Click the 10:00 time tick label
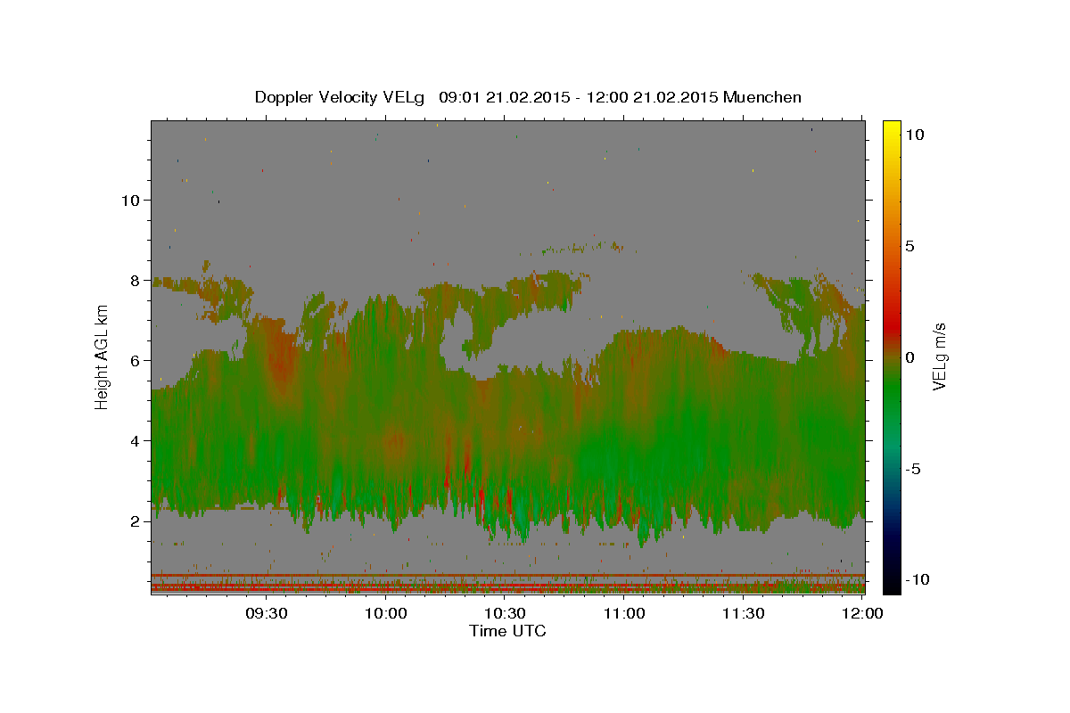Viewport: 1070px width, 713px height. pyautogui.click(x=386, y=613)
